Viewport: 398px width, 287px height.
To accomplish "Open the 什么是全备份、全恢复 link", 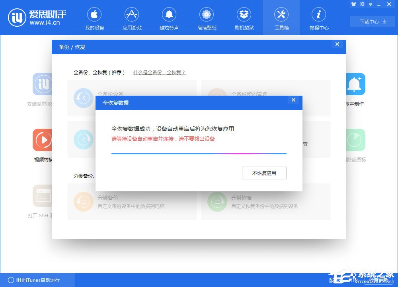I will (160, 73).
